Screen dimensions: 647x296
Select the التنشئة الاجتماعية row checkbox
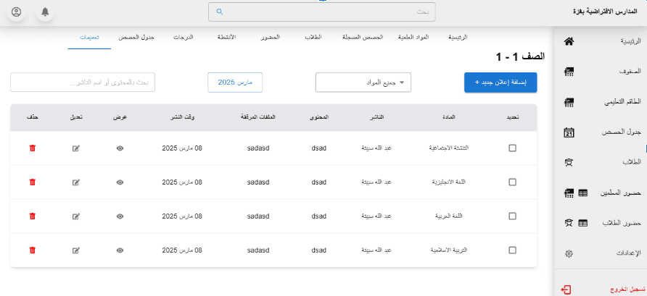tap(513, 148)
